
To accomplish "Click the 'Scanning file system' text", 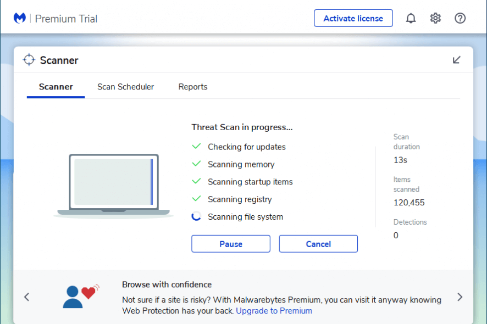I will pos(245,216).
